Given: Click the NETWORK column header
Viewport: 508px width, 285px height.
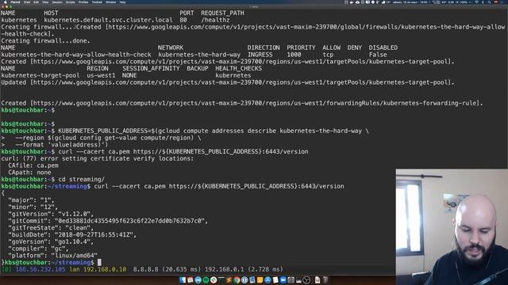Looking at the screenshot, I should [x=171, y=47].
